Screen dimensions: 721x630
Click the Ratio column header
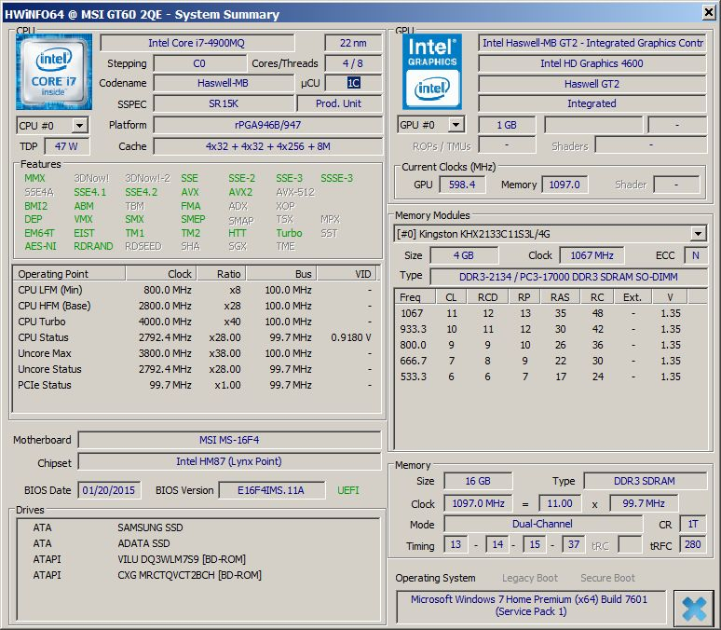coord(222,274)
